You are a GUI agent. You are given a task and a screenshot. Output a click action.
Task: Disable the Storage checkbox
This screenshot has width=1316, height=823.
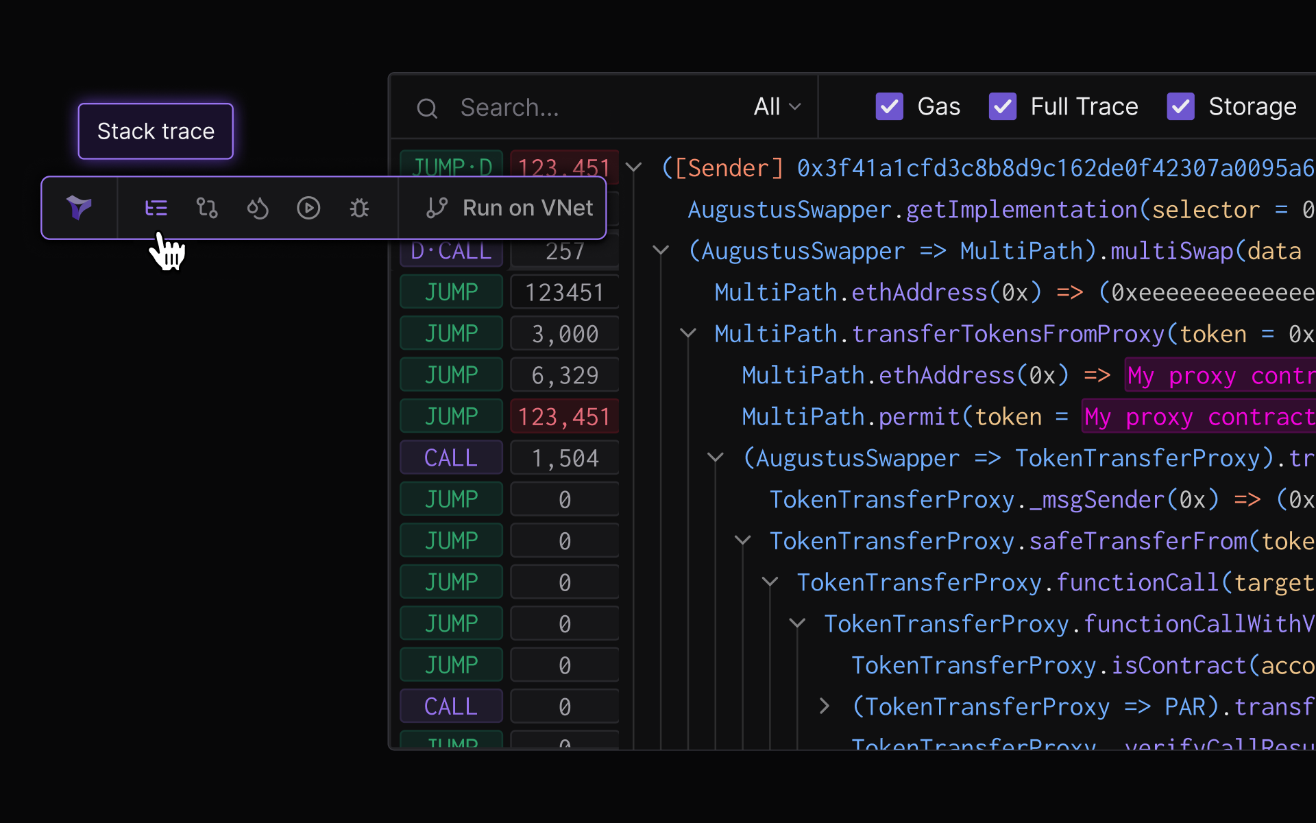1180,106
